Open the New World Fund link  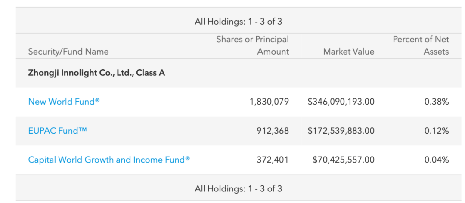(64, 101)
